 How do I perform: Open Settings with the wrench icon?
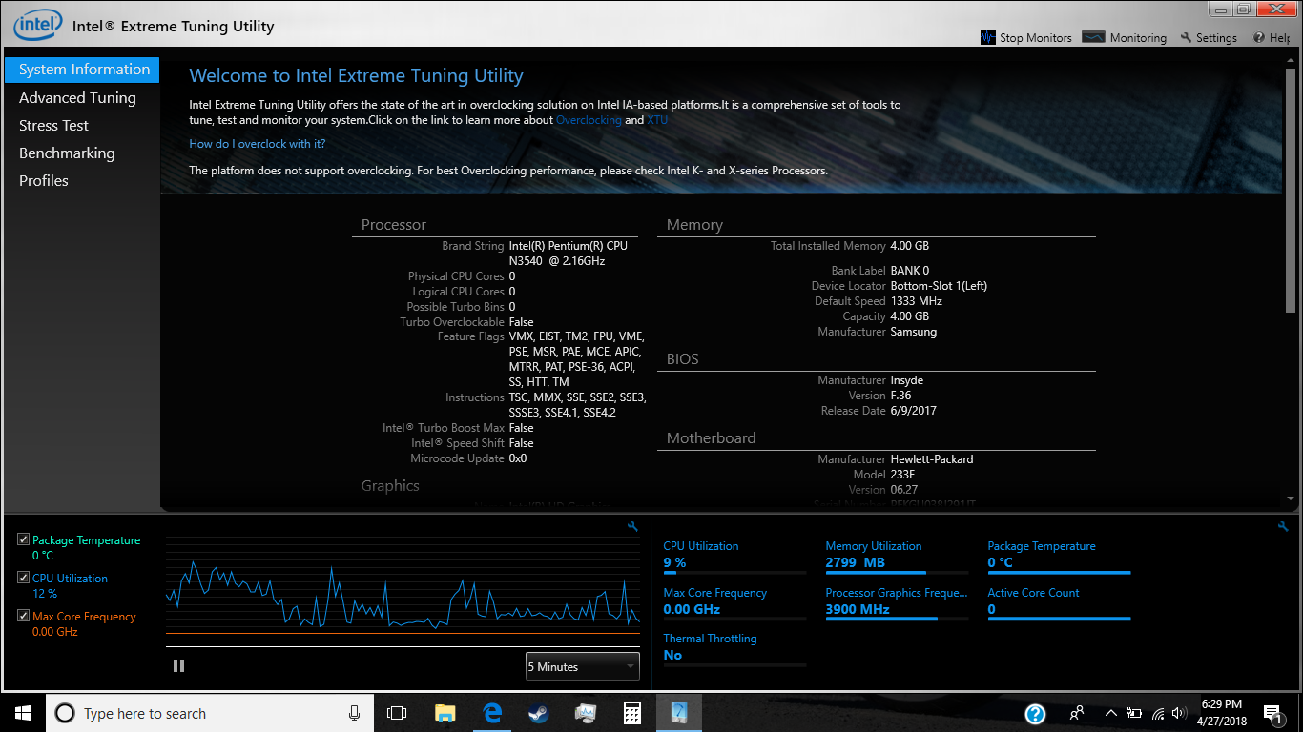1186,37
